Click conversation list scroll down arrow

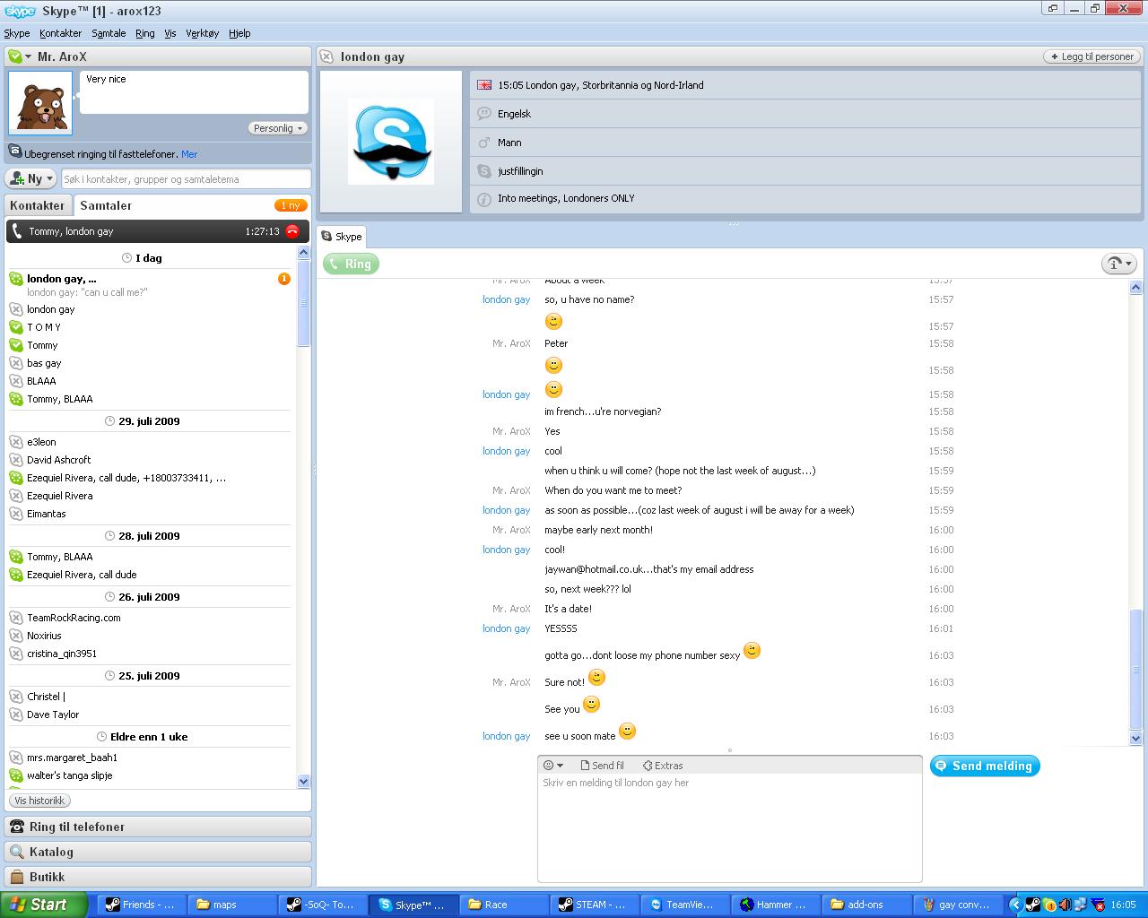point(303,781)
